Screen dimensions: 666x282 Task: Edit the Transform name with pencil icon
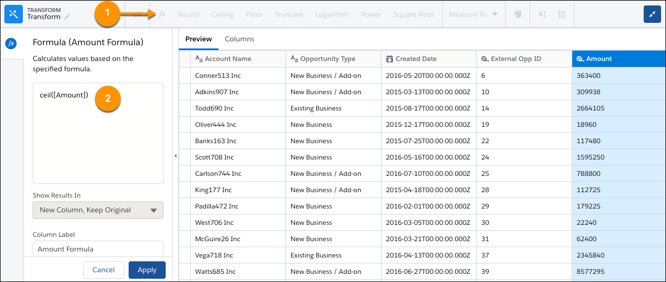(67, 17)
